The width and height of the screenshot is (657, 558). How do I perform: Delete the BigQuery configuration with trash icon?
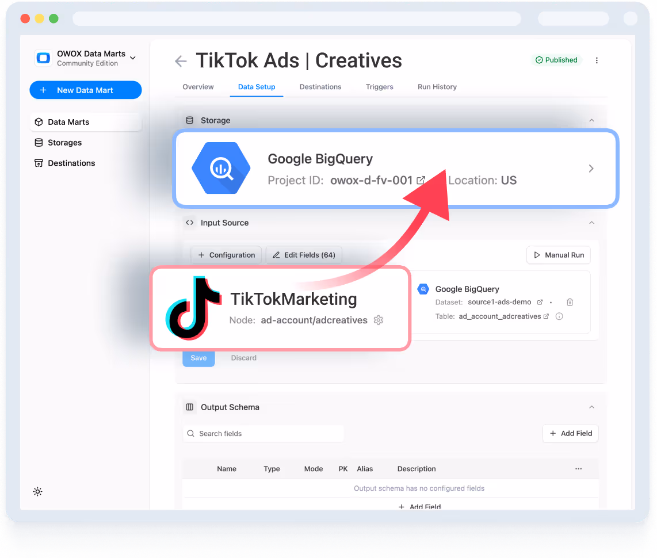click(570, 302)
